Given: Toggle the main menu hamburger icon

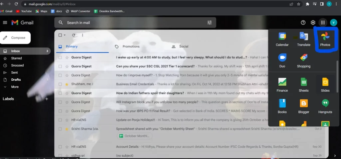Looking at the screenshot, I should coord(5,23).
